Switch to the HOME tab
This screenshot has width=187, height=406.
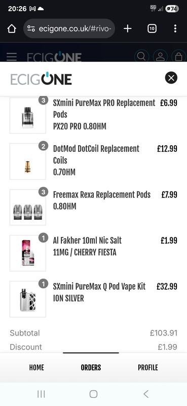[36, 367]
